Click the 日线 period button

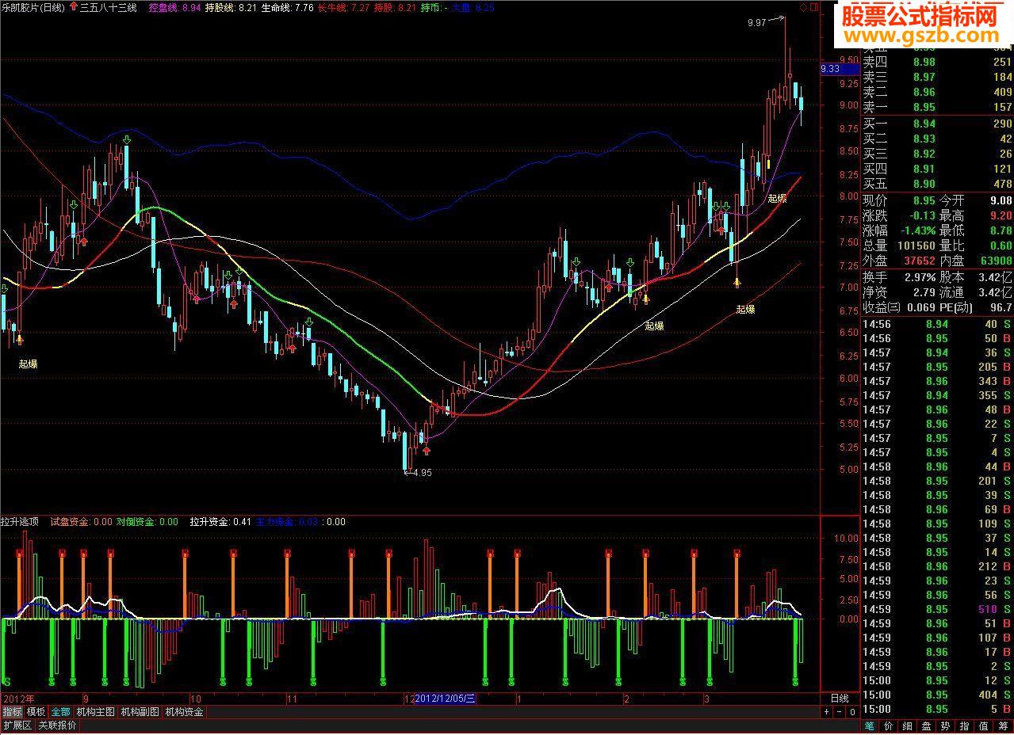839,699
